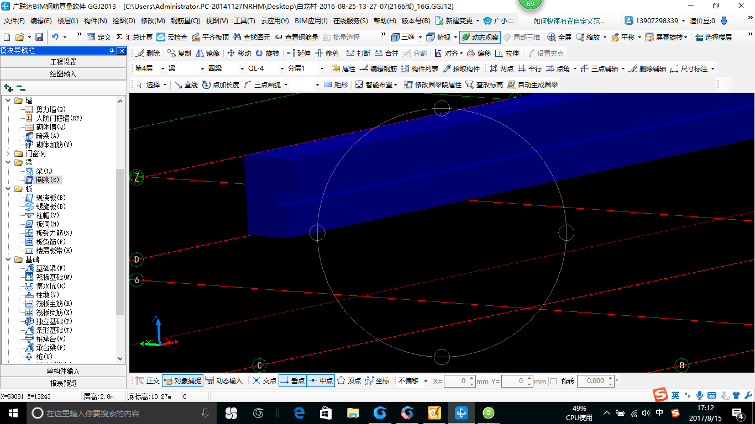The image size is (755, 424).
Task: Activate the 镜像 (mirror) tool
Action: tap(208, 54)
